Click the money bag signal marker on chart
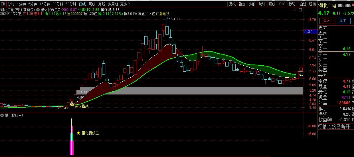 coord(72,104)
